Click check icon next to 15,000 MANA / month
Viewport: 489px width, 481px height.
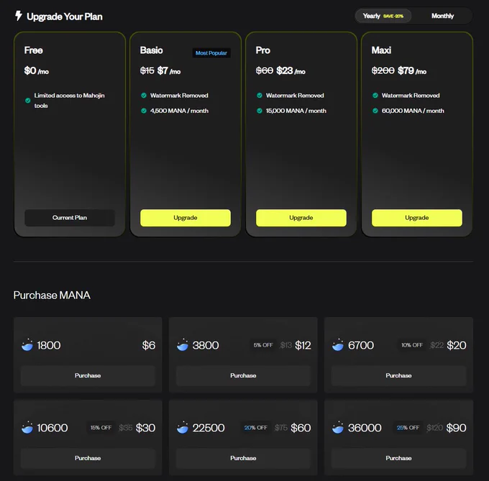click(260, 111)
